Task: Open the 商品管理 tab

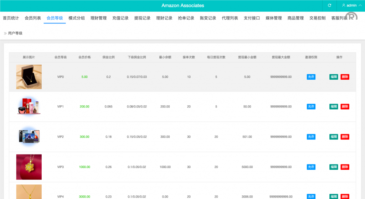Action: [295, 18]
